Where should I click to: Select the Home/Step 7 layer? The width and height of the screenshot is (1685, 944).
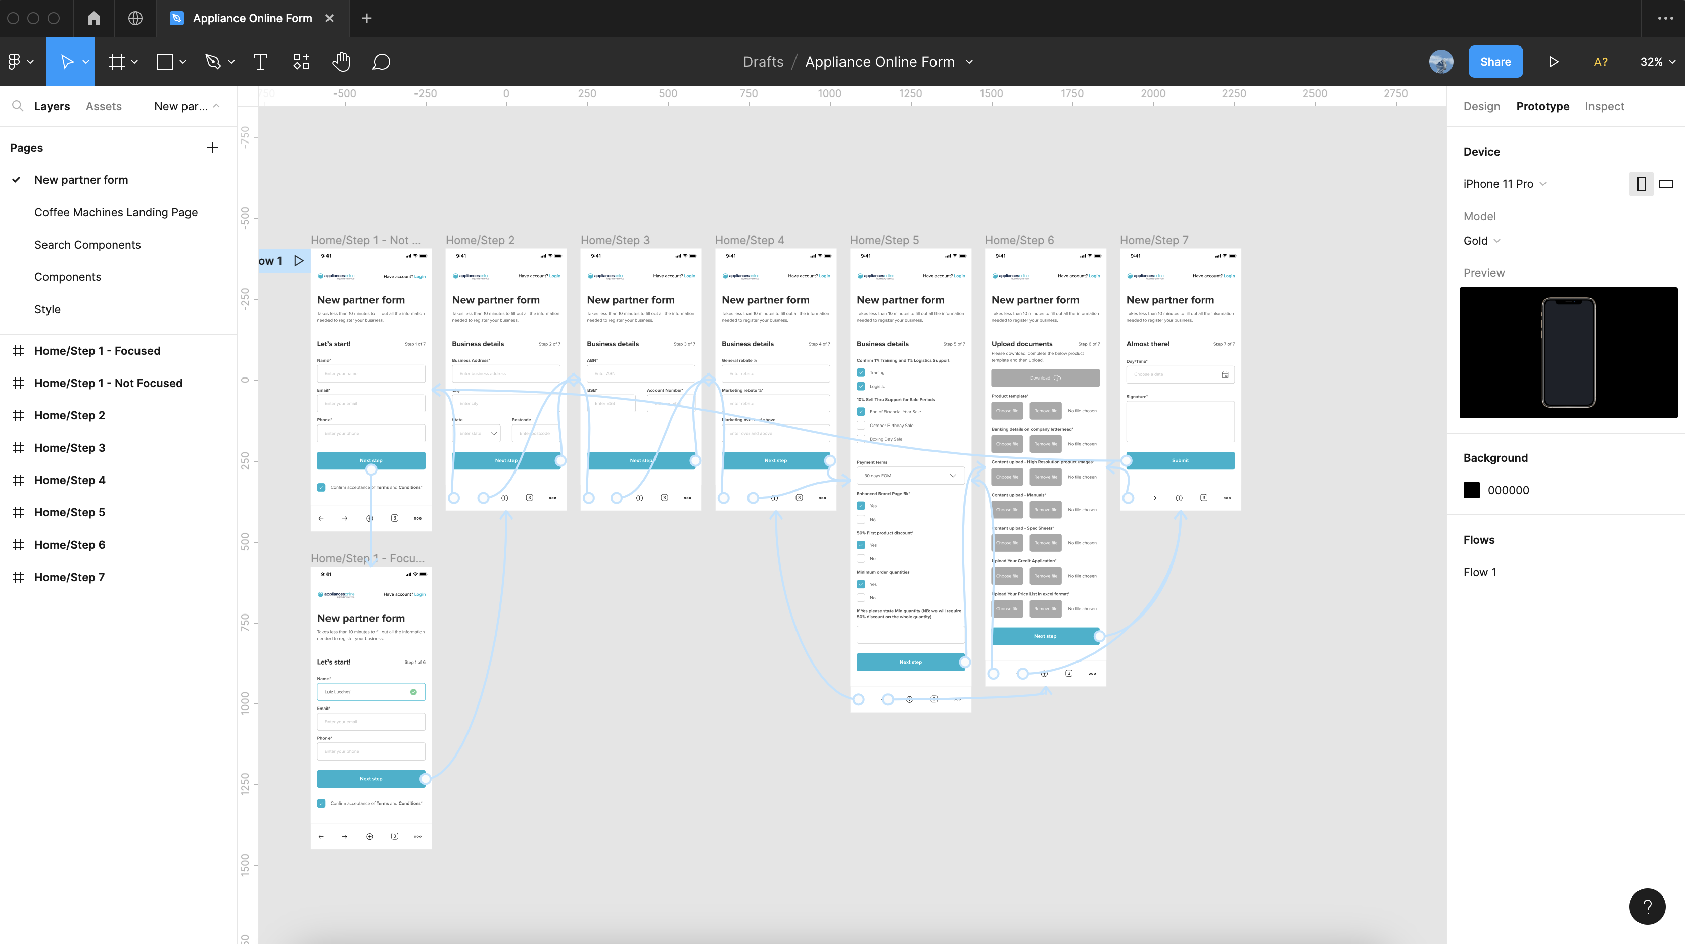pyautogui.click(x=69, y=578)
